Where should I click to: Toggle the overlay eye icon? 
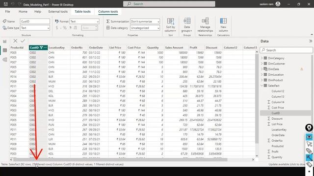pyautogui.click(x=309, y=137)
